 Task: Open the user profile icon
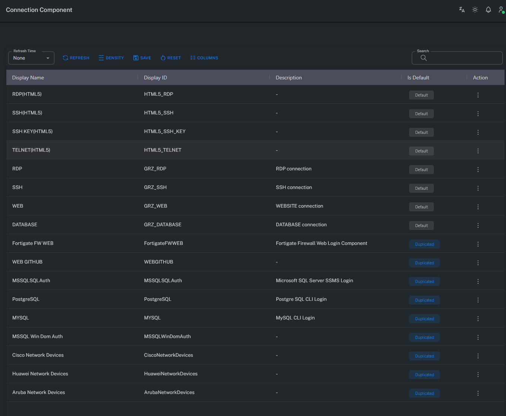[501, 10]
